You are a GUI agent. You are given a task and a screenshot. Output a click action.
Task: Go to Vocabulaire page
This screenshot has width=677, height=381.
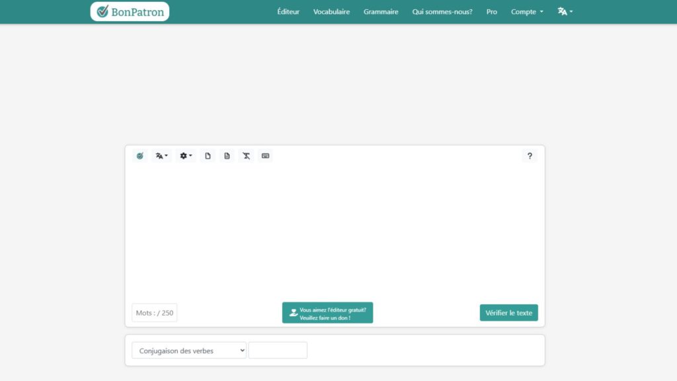[x=332, y=12]
